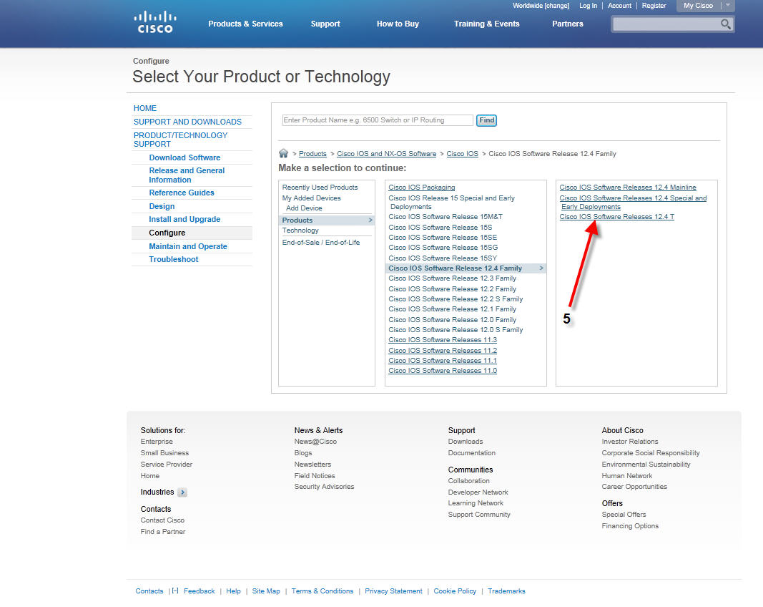
Task: Open the How to Buy menu
Action: [x=398, y=24]
